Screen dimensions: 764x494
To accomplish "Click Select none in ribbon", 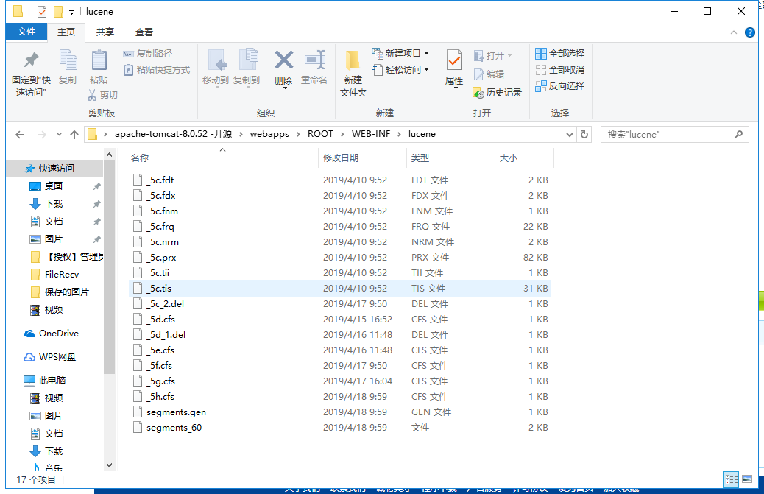I will coord(559,70).
